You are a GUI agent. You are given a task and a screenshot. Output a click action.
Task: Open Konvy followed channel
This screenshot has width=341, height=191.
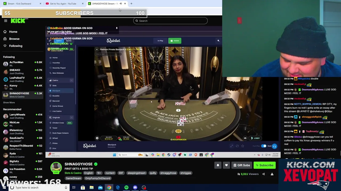point(22,87)
